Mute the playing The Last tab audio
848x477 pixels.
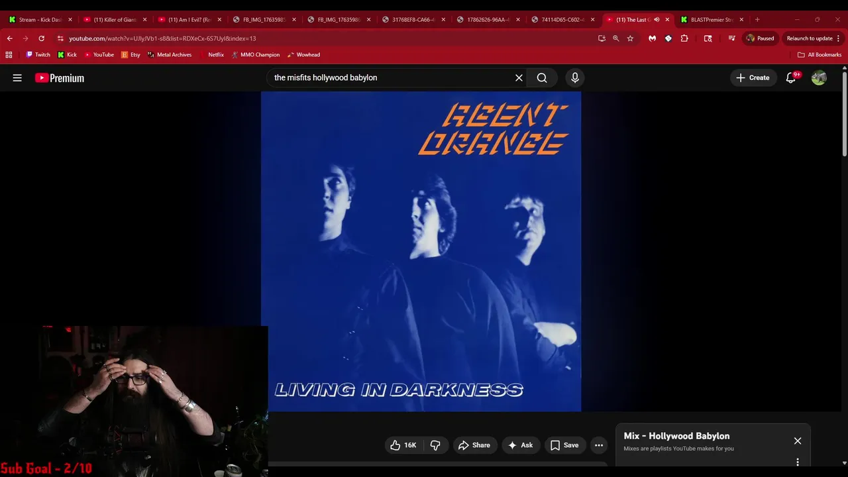pyautogui.click(x=657, y=20)
